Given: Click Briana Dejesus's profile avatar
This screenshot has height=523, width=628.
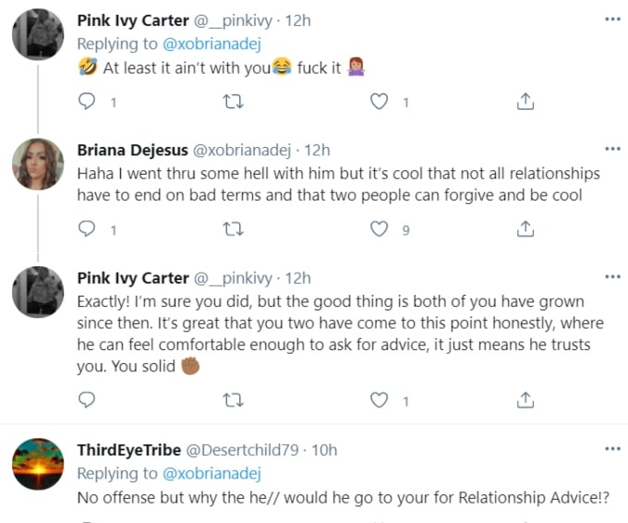Looking at the screenshot, I should point(36,167).
